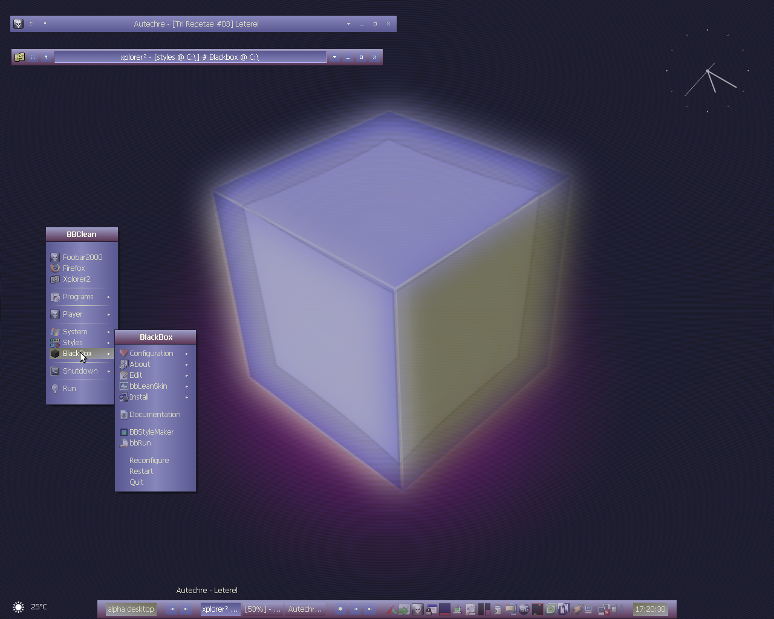
Task: Click the skull icon on the Autechre title bar
Action: click(18, 24)
